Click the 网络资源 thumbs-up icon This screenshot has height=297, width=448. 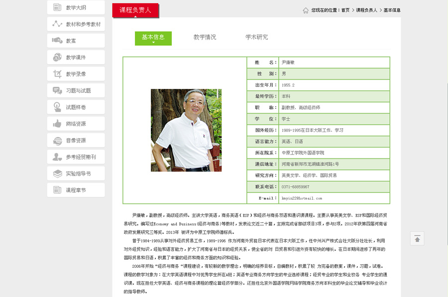[x=57, y=124]
